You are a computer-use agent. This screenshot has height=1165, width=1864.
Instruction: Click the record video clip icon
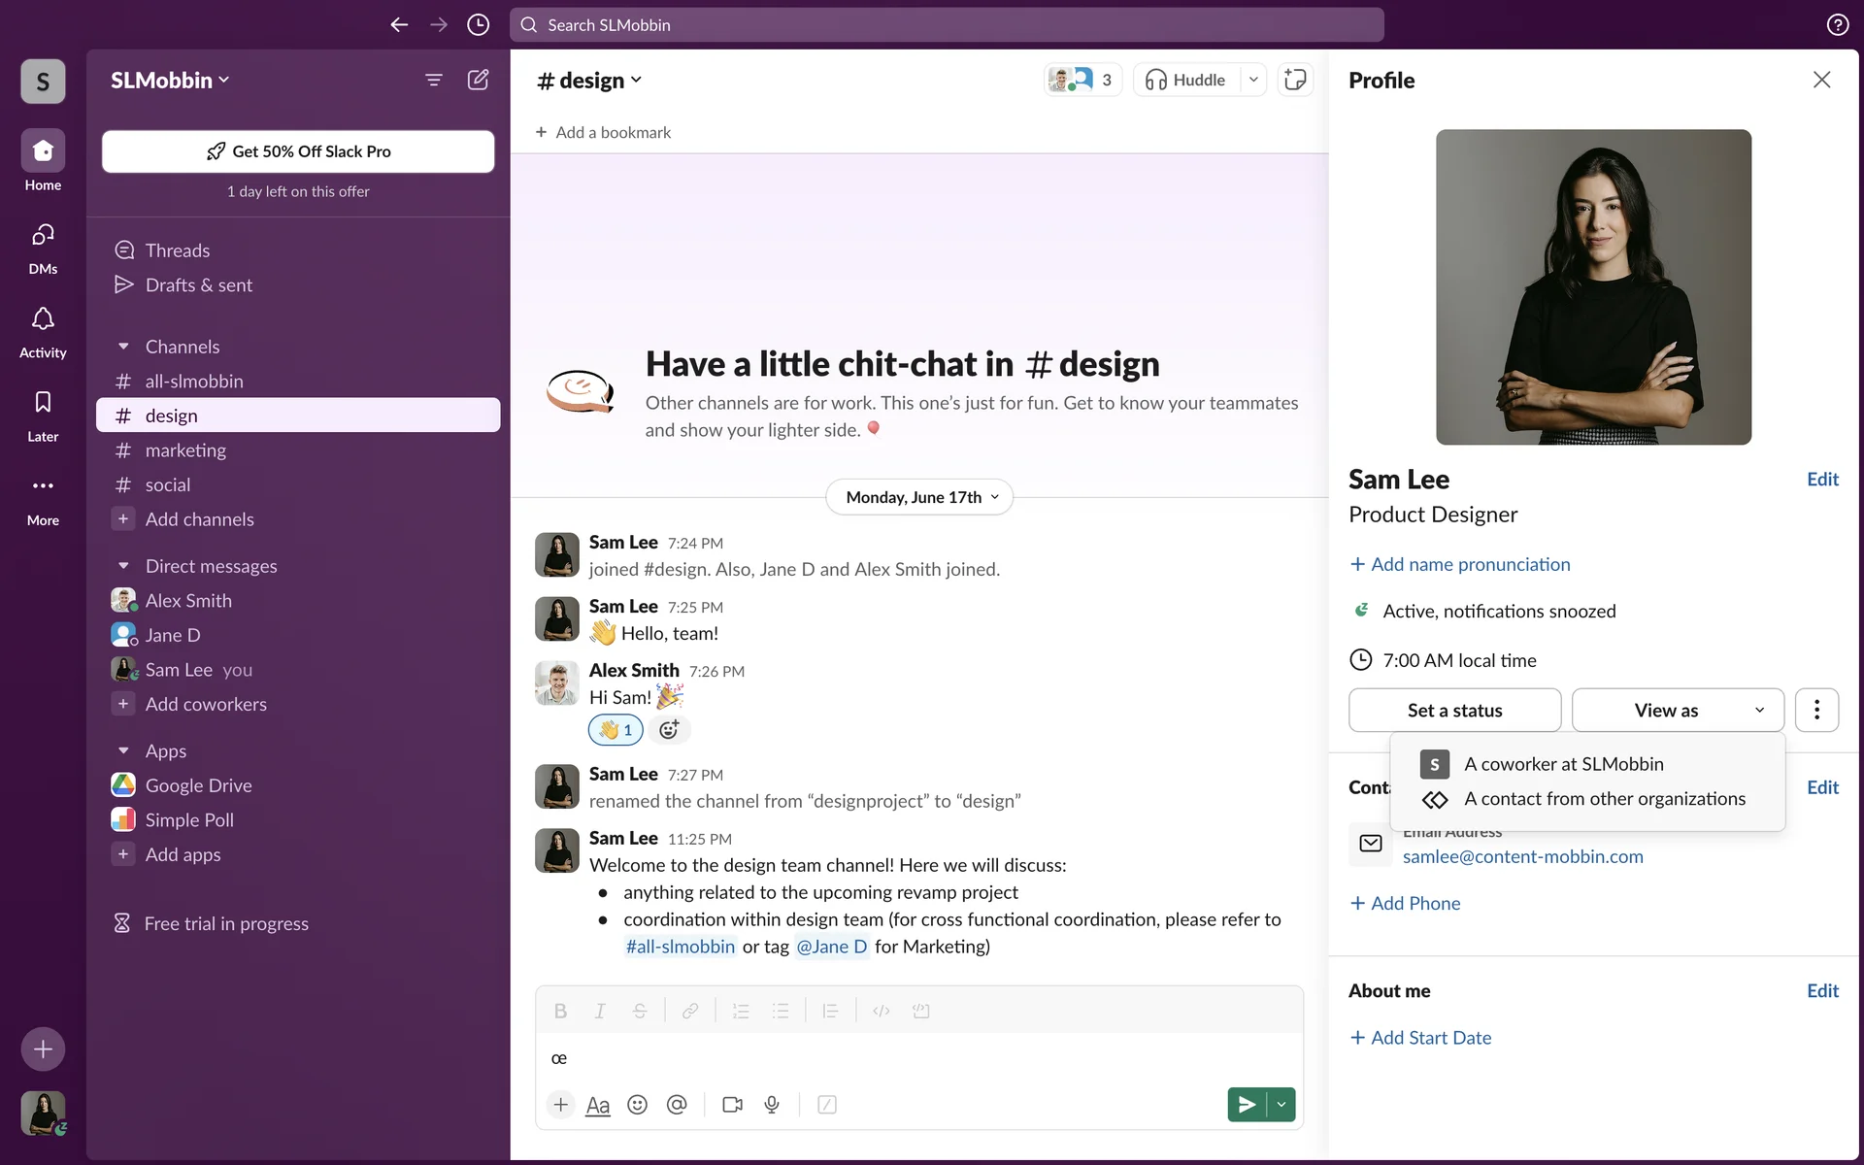coord(732,1105)
